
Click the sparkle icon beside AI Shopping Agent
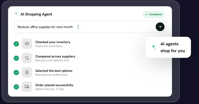(16, 14)
